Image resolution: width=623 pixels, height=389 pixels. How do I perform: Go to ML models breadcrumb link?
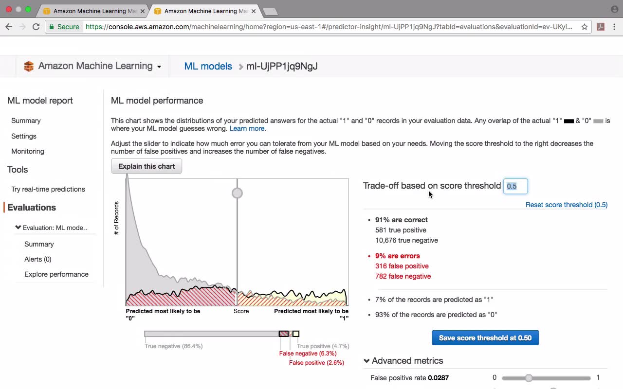coord(208,66)
